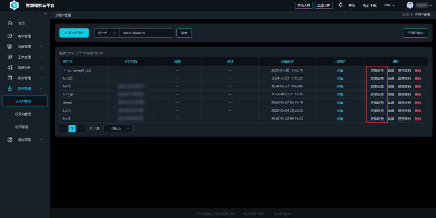Screen dimensions: 436x218
Task: Click the 报表管理 document icon
Action: coord(10,78)
